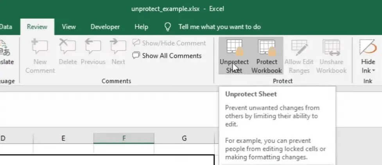Click the 'Unprotect Sheet' tooltip title
This screenshot has height=165, width=382.
click(x=251, y=94)
